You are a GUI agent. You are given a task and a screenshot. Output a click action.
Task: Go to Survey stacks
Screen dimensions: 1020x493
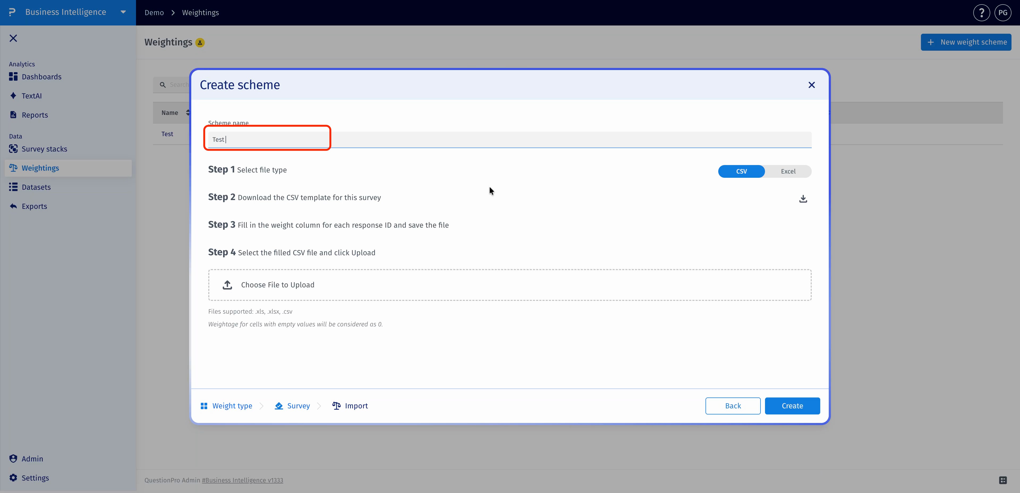(44, 149)
